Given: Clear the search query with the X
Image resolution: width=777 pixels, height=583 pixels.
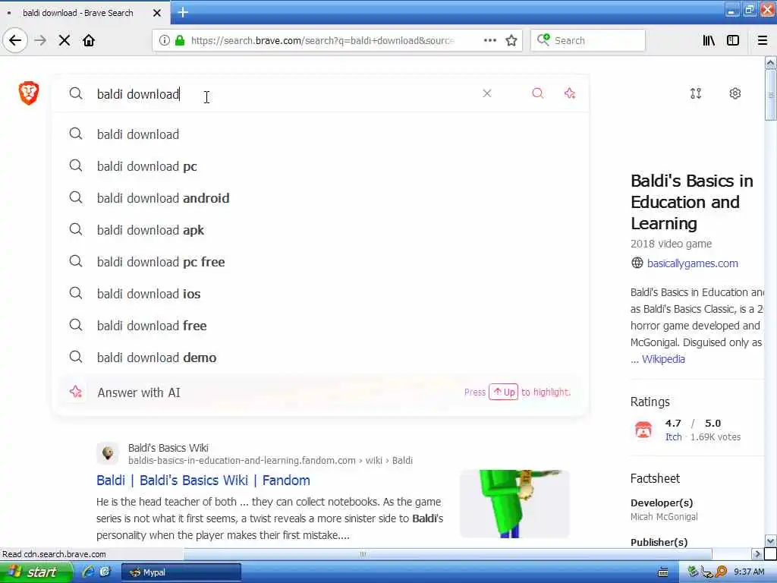Looking at the screenshot, I should point(487,93).
